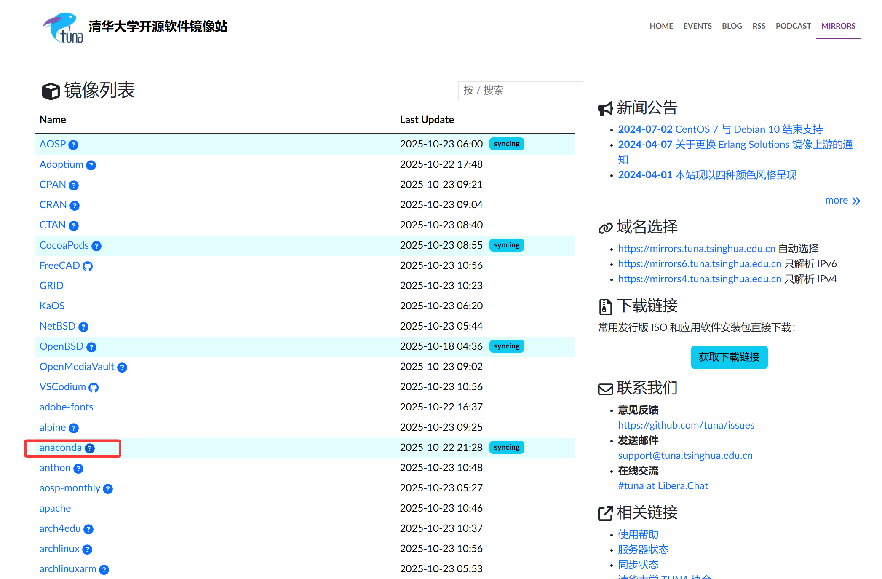The image size is (882, 579).
Task: Select the MIRRORS tab
Action: click(x=838, y=26)
